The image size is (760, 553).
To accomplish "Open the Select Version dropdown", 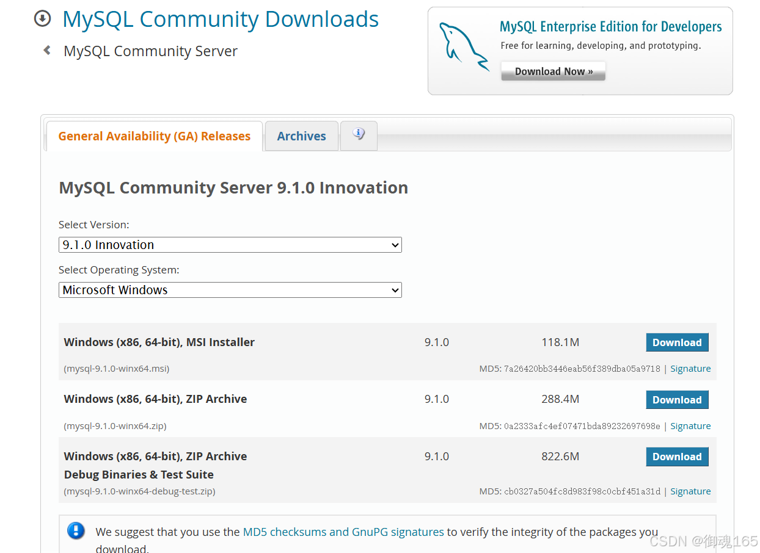I will [230, 245].
